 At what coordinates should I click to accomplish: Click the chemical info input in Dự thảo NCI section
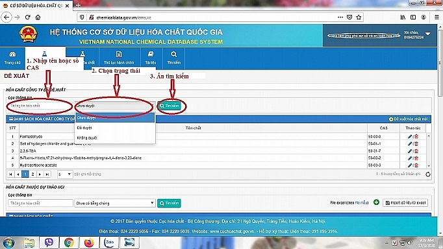click(40, 203)
